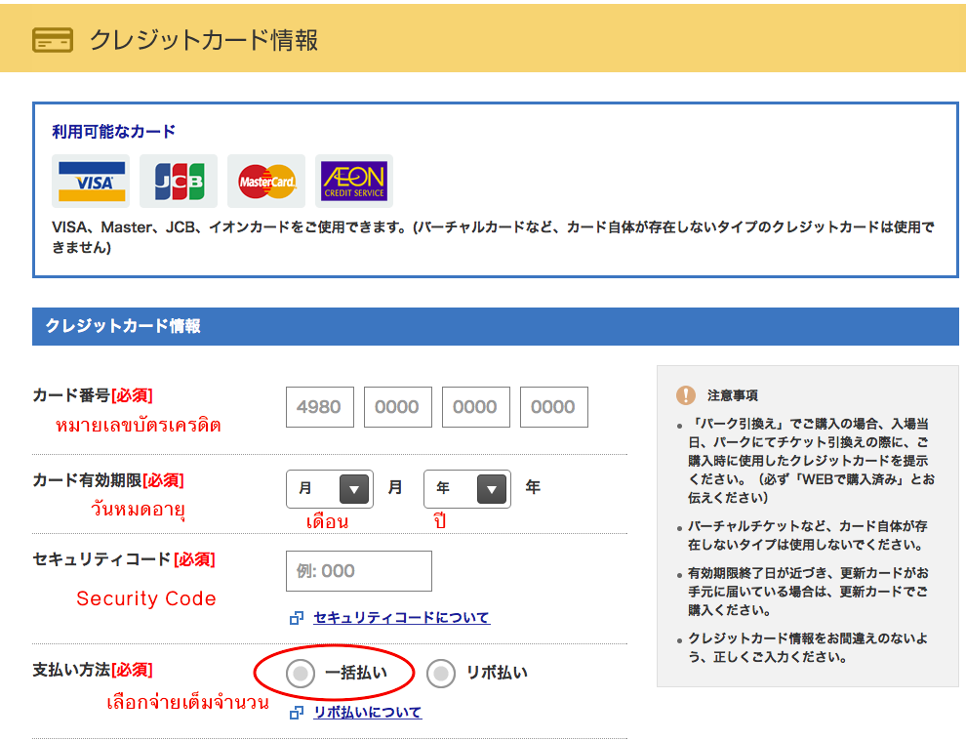Open the expiry month (月) dropdown
Viewport: 966px width, 740px height.
(329, 488)
